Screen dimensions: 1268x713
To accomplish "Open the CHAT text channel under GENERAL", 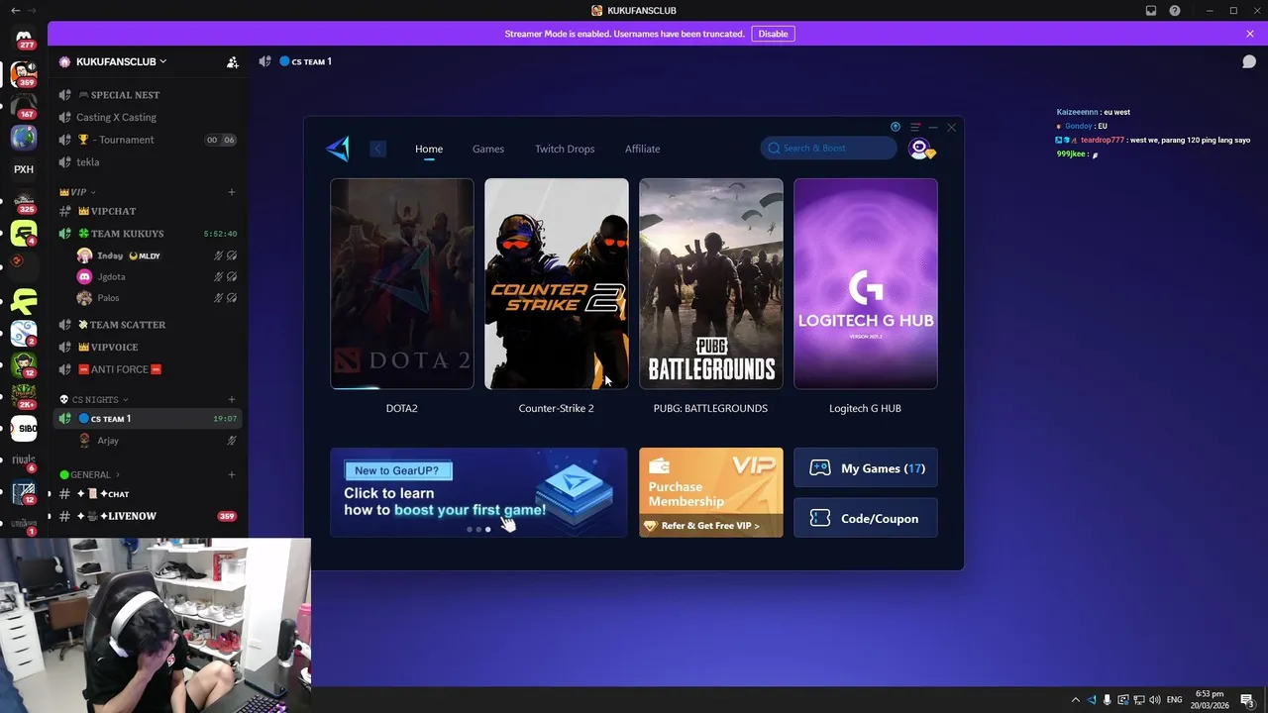I will (x=148, y=494).
